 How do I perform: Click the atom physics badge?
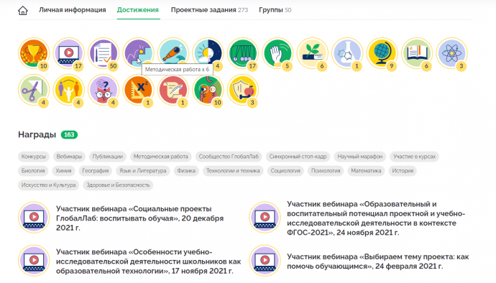click(451, 53)
